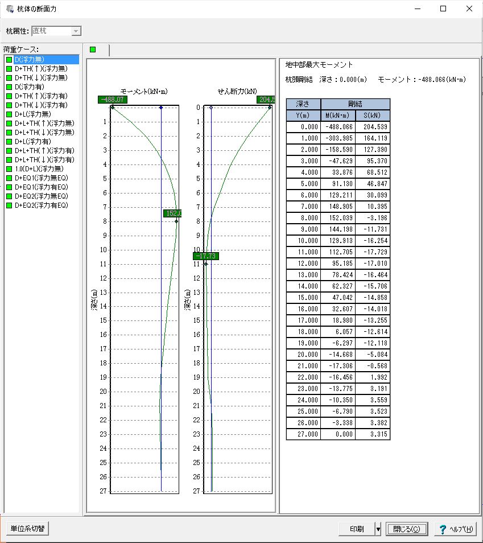Click the 閉じる(C) close button

407,529
